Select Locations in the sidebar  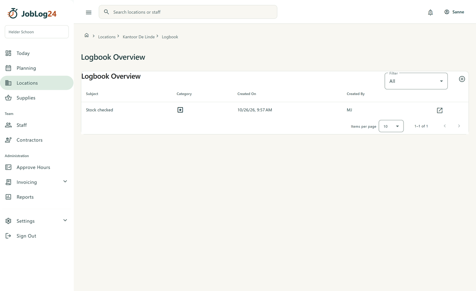[x=37, y=83]
